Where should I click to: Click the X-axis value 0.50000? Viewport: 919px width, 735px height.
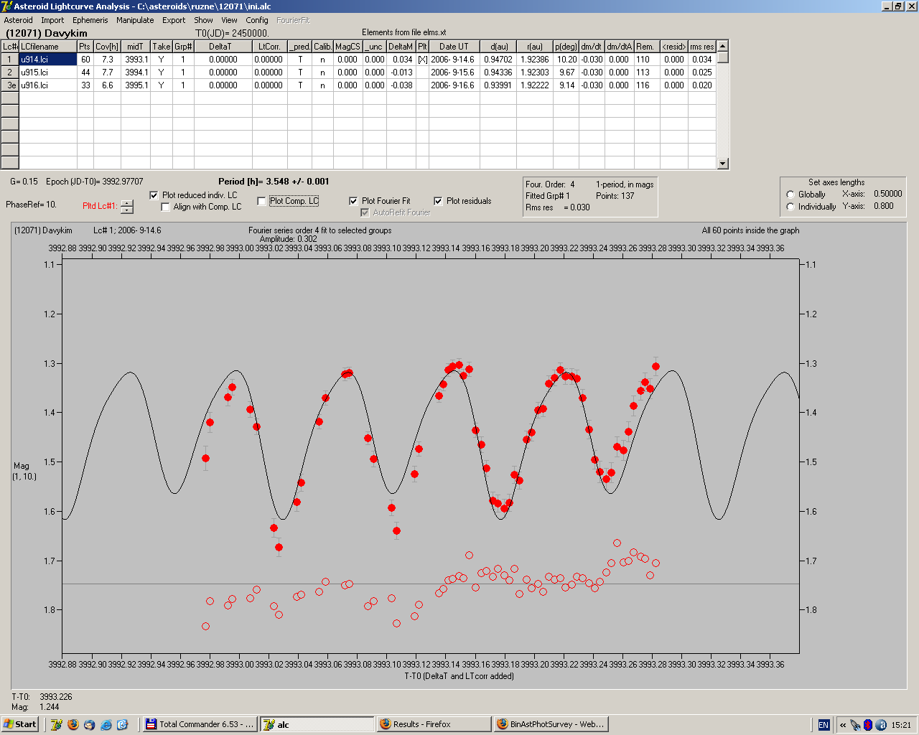point(887,194)
